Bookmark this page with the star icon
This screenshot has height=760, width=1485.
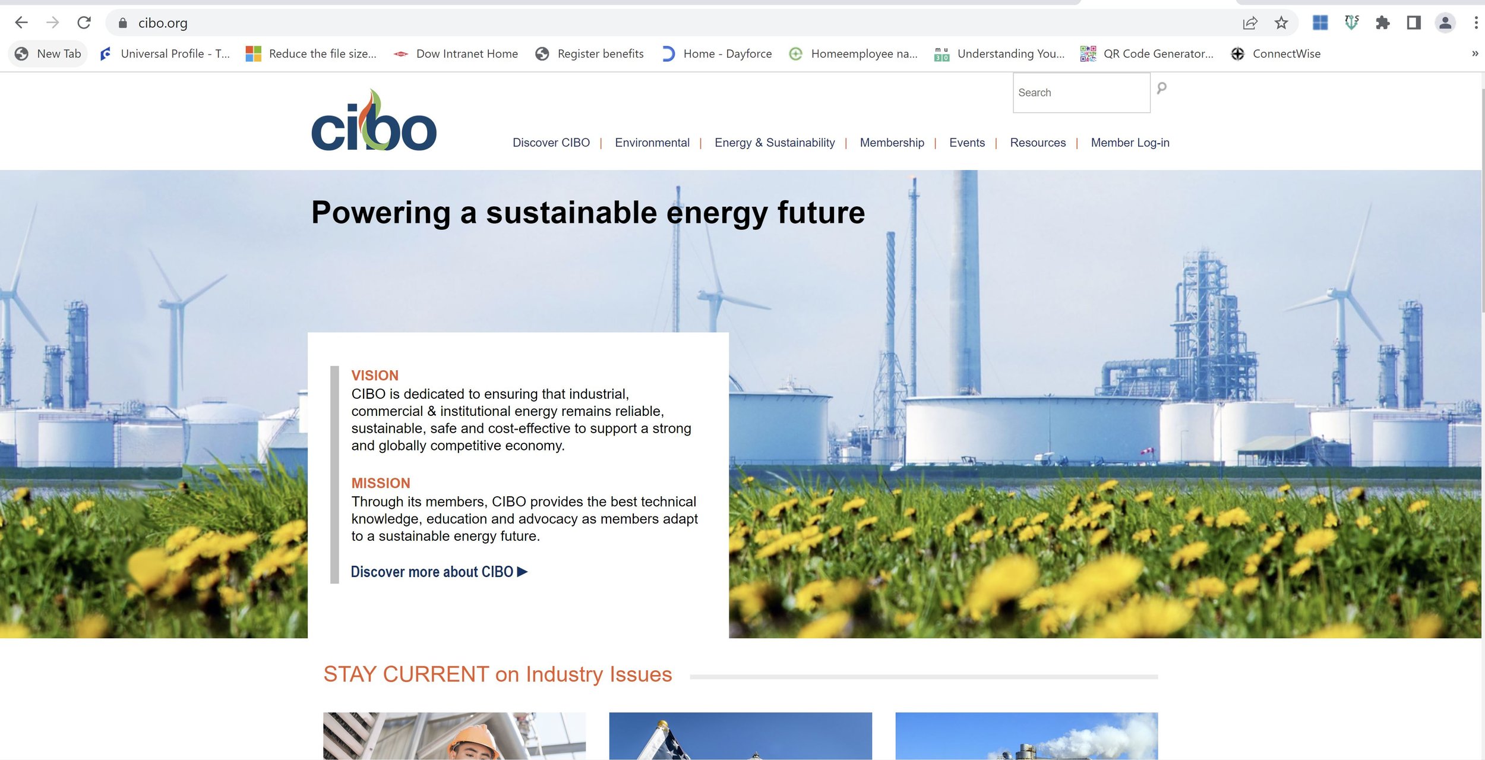coord(1281,23)
